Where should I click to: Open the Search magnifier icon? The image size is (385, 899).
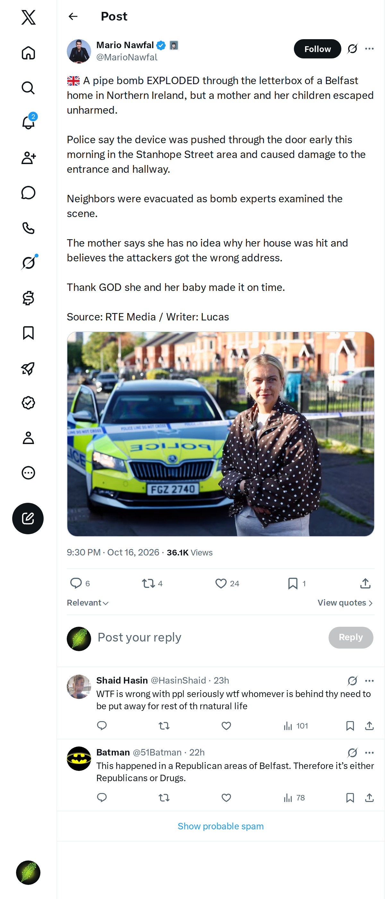[28, 88]
